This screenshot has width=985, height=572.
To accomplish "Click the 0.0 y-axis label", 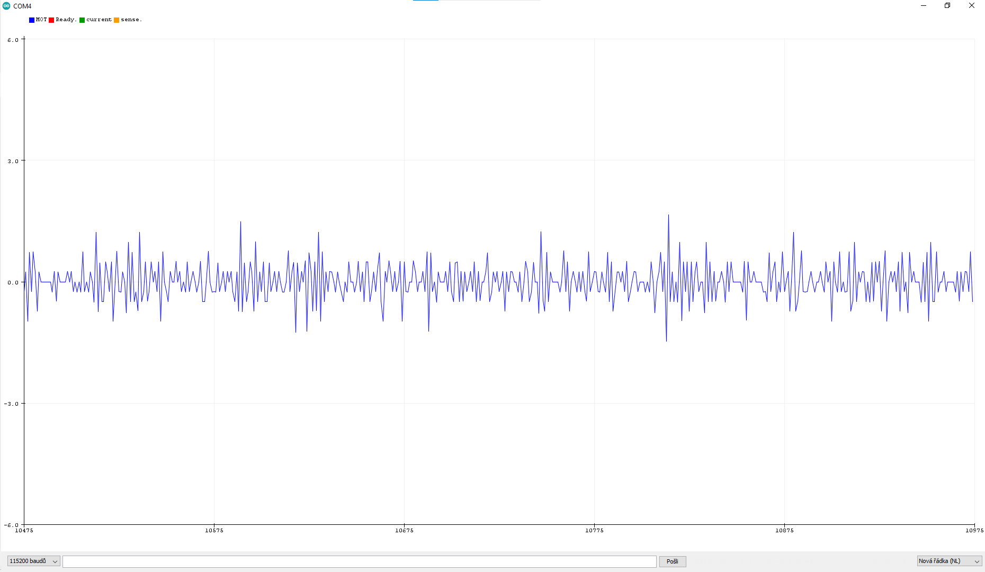I will click(13, 282).
